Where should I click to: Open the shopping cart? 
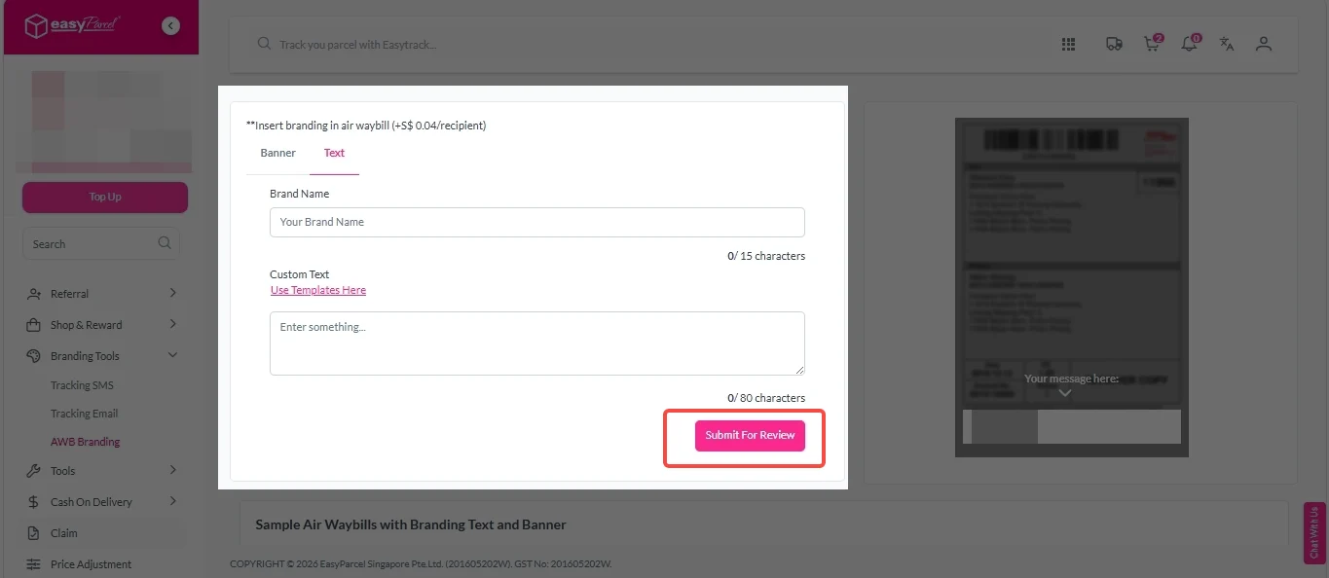[x=1152, y=44]
